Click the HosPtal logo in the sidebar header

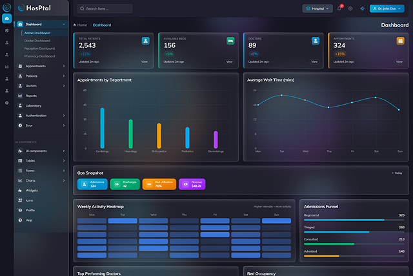[34, 8]
